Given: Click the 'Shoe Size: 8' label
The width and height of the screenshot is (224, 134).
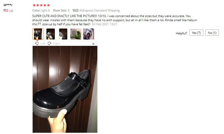Looking at the screenshot, I should pos(61,10).
